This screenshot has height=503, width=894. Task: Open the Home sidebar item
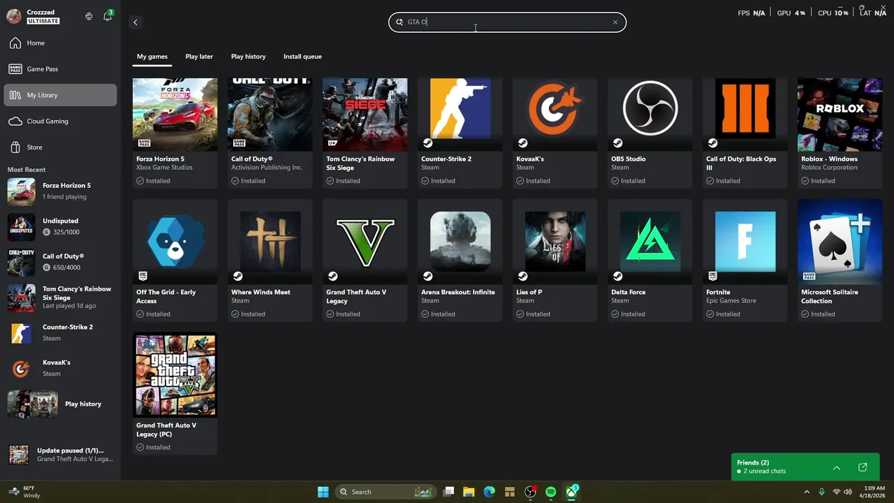pyautogui.click(x=60, y=43)
